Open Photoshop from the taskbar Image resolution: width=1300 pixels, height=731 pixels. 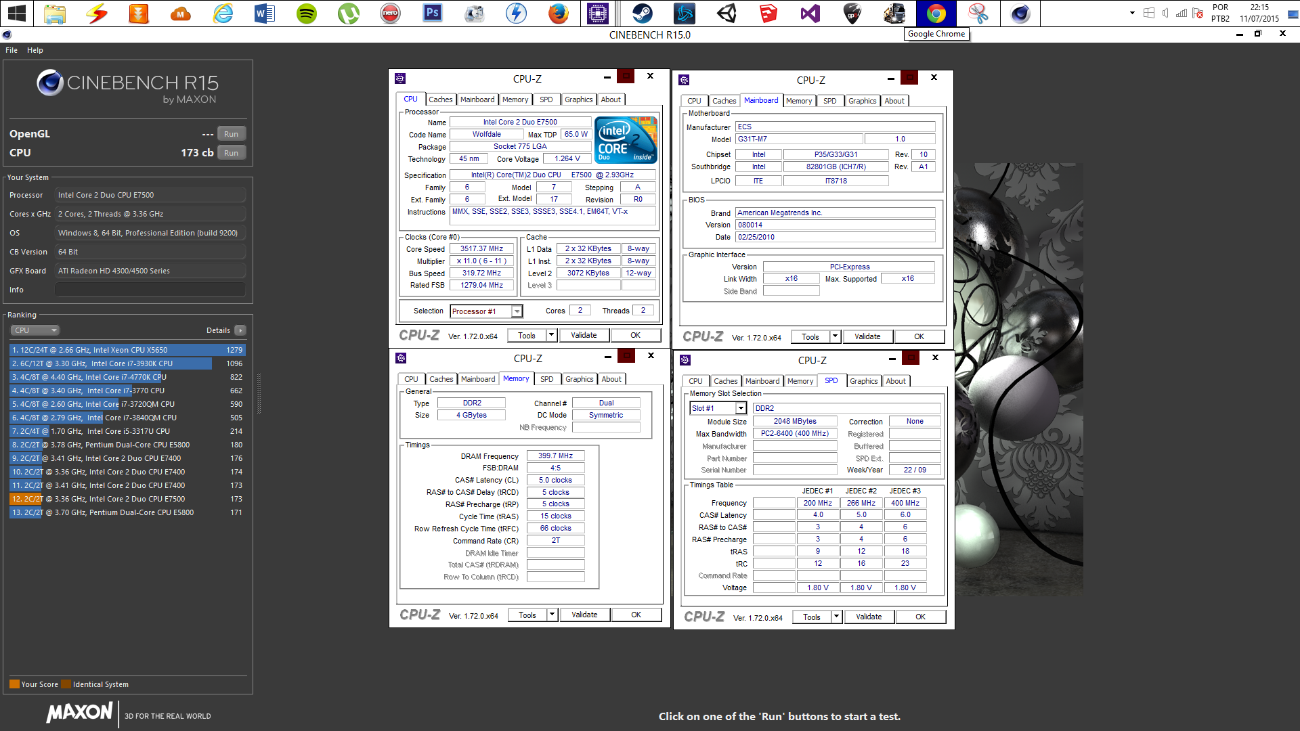coord(433,13)
